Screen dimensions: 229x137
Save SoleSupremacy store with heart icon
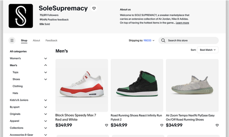click(x=94, y=8)
